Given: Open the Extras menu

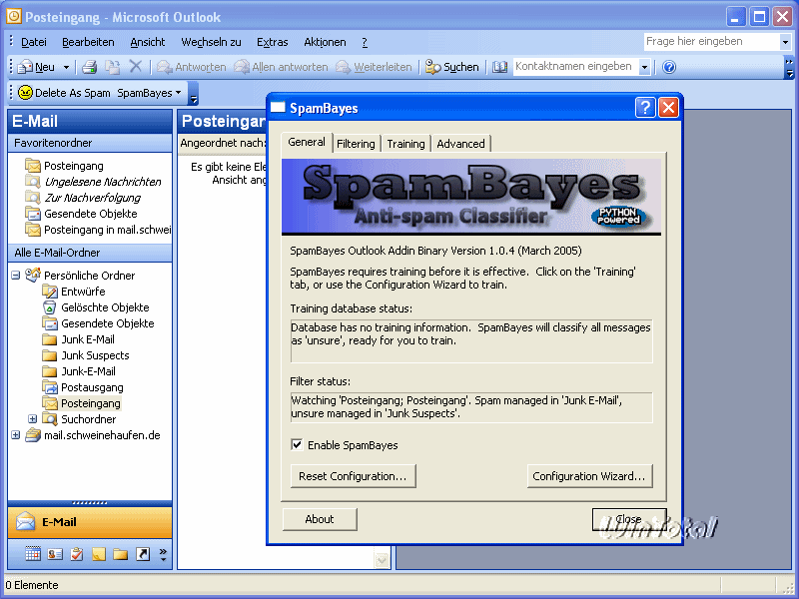Looking at the screenshot, I should tap(272, 42).
